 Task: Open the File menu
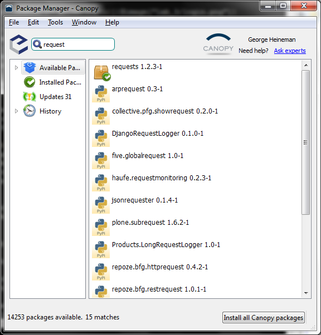14,22
